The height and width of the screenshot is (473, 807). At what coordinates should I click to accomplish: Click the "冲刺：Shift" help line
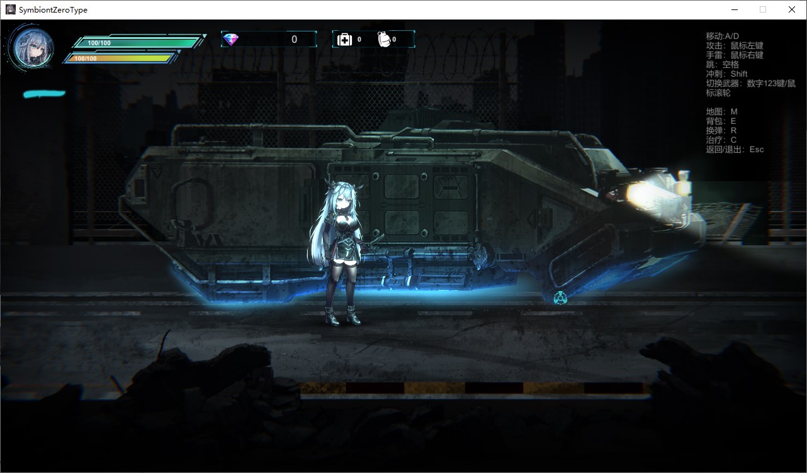point(726,74)
